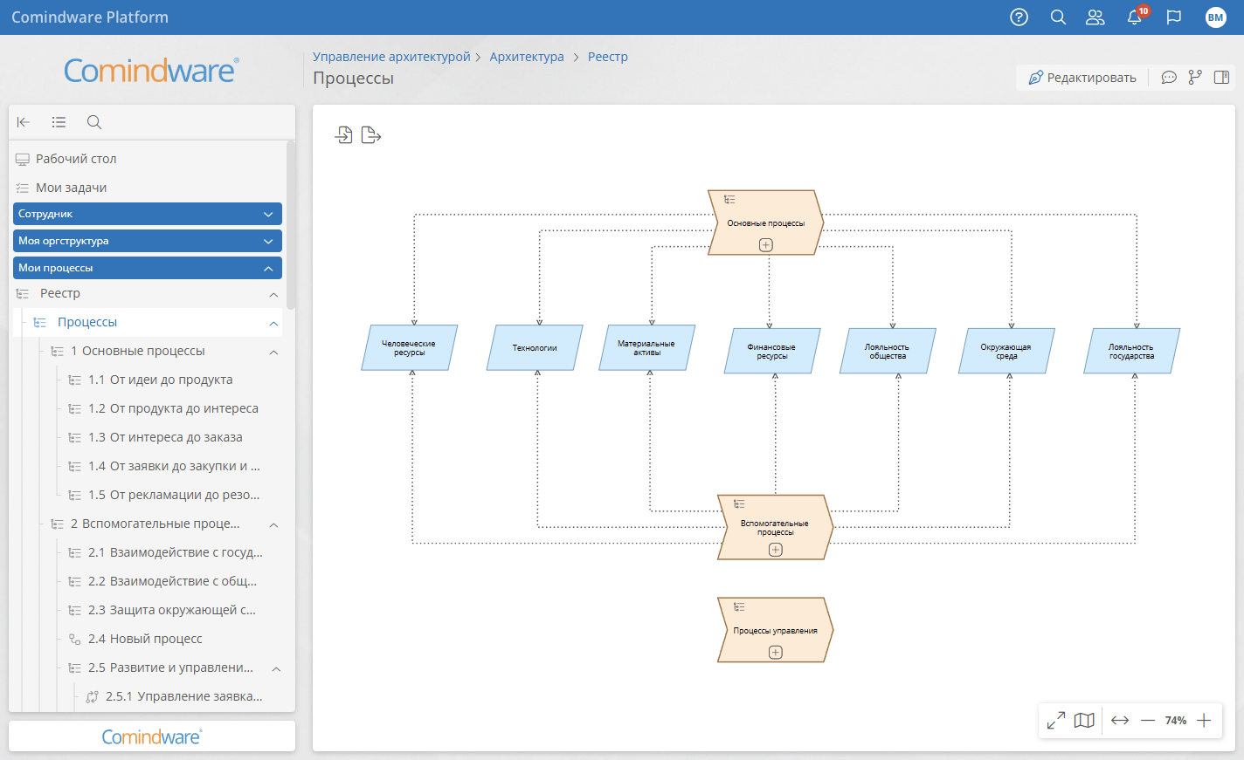This screenshot has height=760, width=1244.
Task: Open the comments speech bubble icon
Action: click(1169, 78)
